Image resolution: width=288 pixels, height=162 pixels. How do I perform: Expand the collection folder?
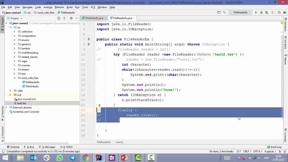(x=14, y=31)
